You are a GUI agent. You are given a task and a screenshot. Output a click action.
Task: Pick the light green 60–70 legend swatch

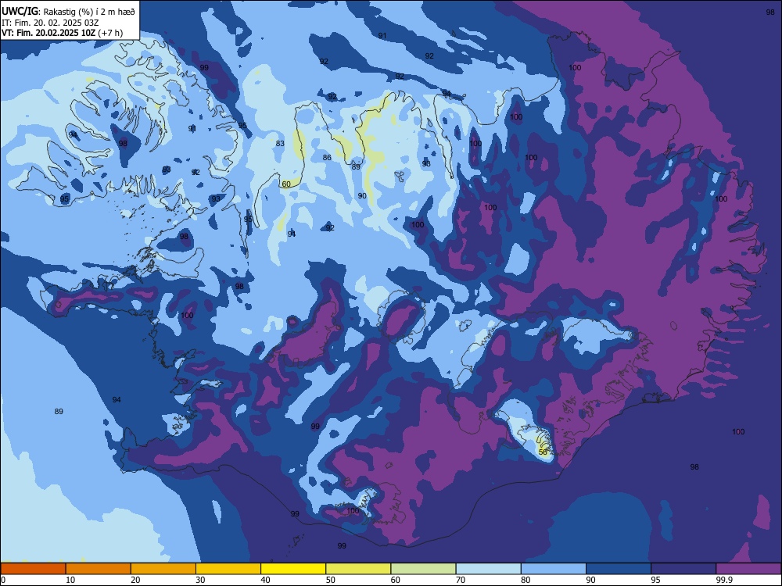(423, 568)
